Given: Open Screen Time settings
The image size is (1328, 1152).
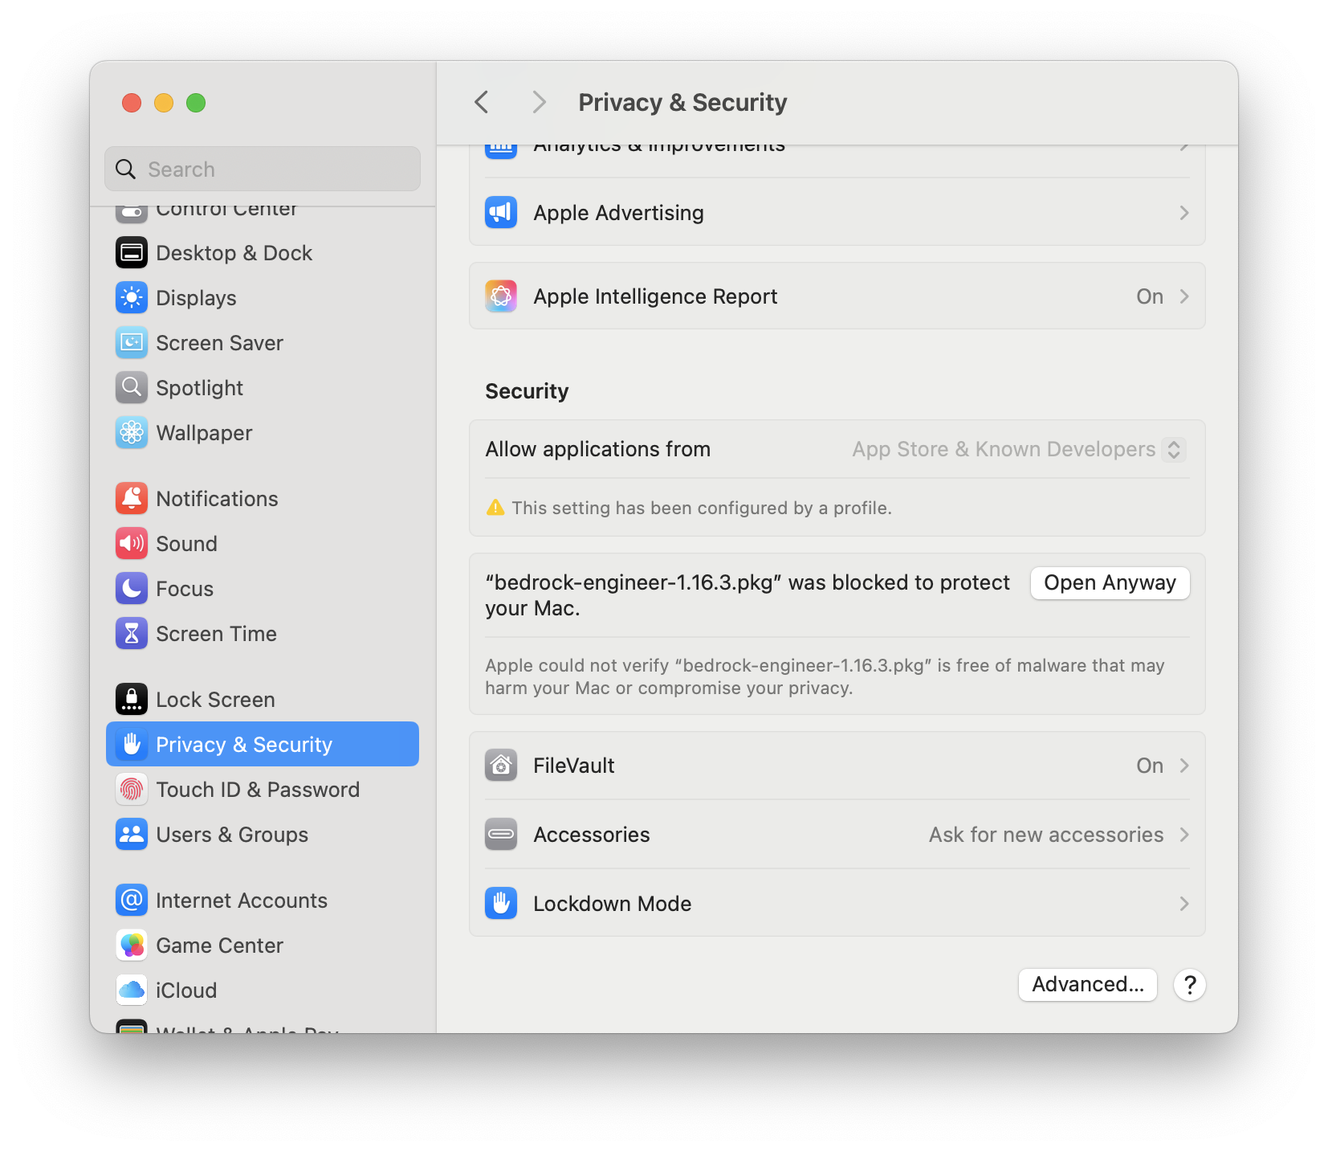Looking at the screenshot, I should [x=217, y=633].
